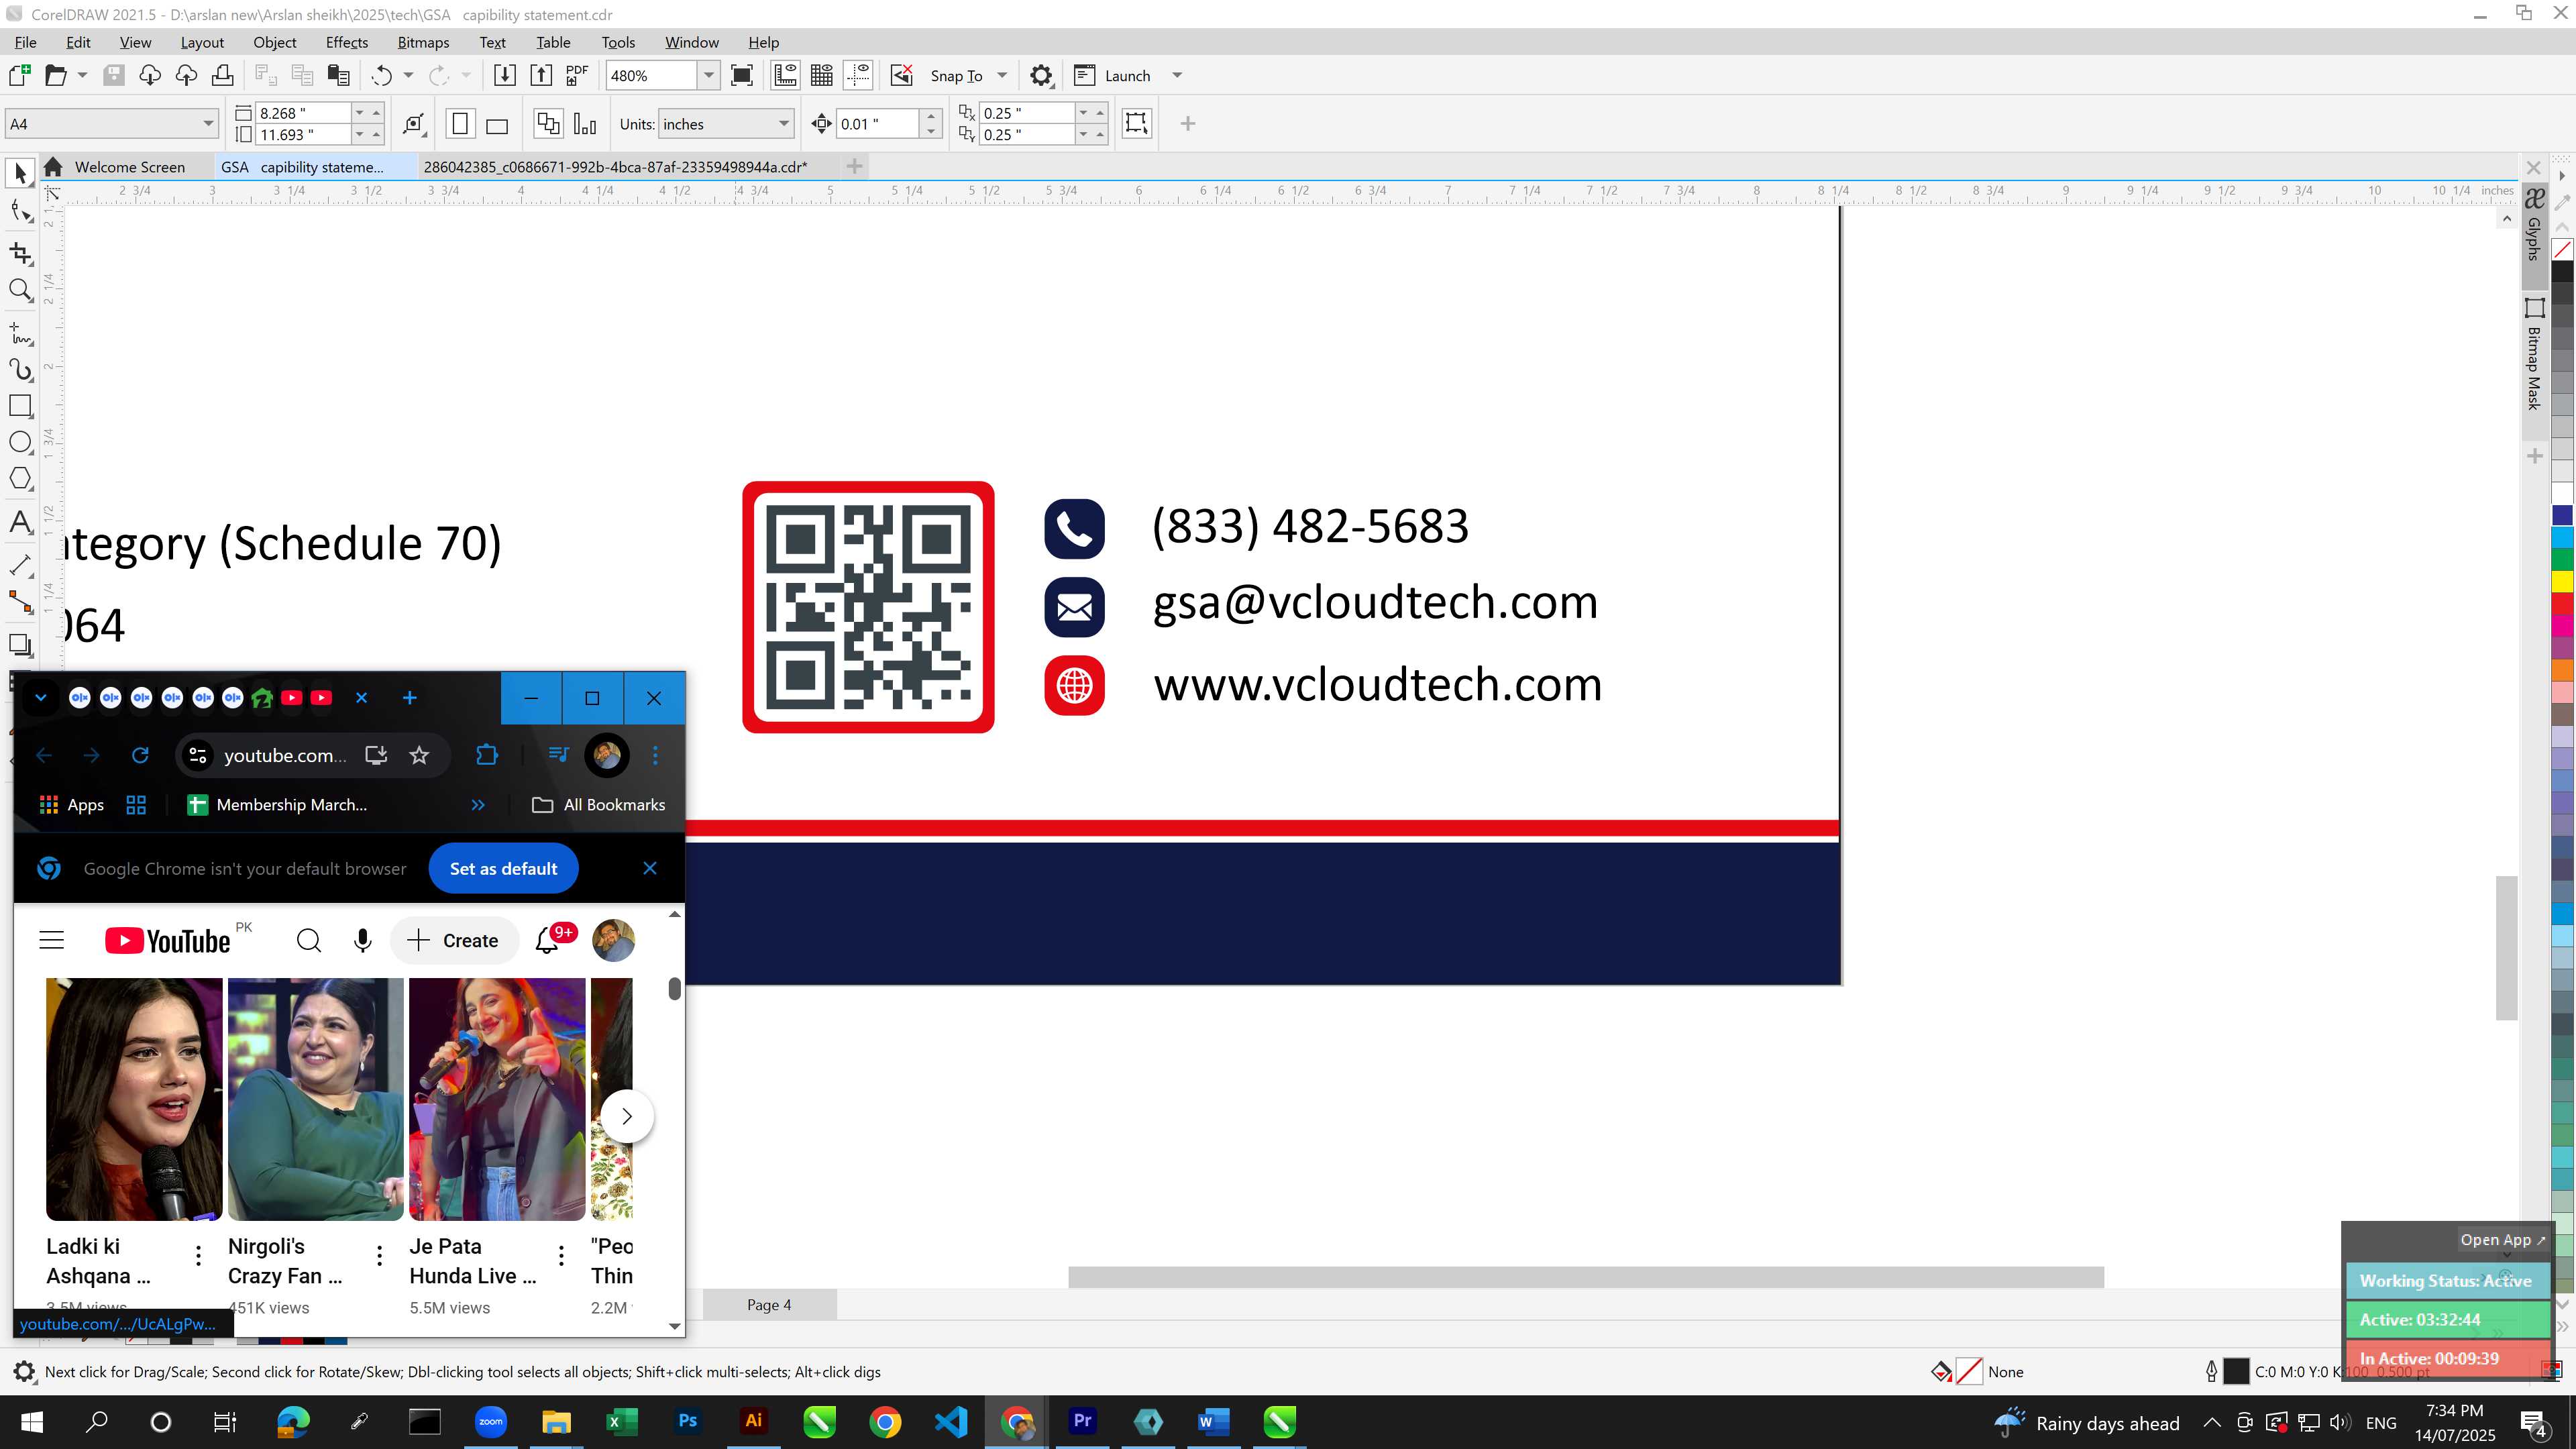
Task: Open the Units inches dropdown
Action: (x=784, y=124)
